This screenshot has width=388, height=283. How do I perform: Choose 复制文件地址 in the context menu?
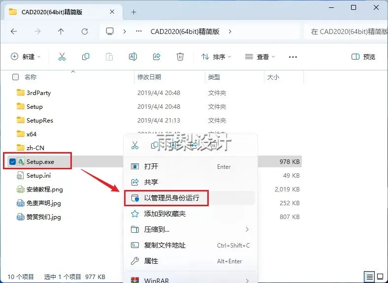click(x=190, y=246)
